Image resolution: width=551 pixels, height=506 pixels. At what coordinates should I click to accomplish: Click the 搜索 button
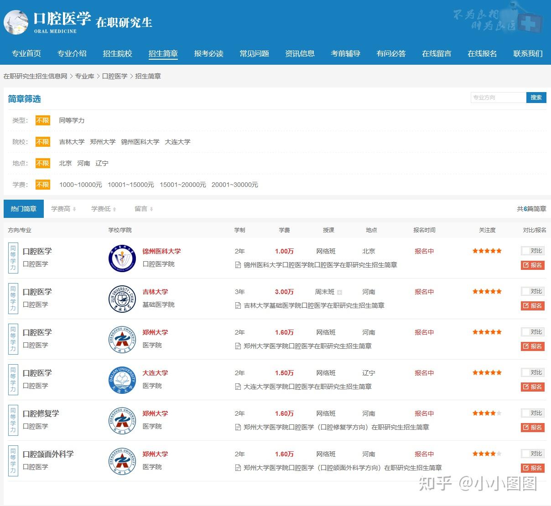point(536,98)
